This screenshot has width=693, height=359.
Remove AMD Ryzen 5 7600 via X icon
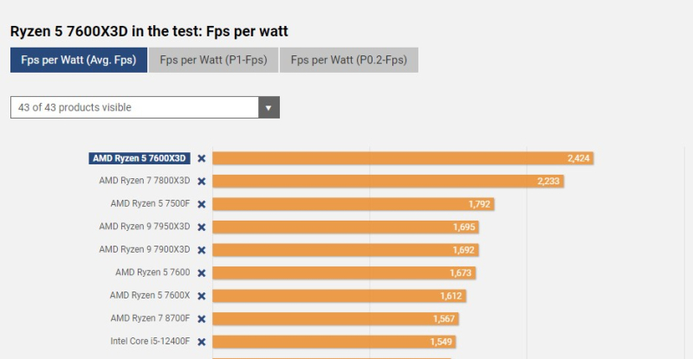pos(201,272)
